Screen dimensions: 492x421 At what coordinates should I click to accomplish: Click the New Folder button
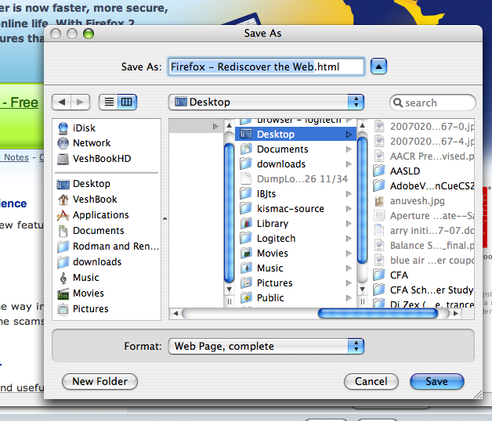(x=99, y=382)
